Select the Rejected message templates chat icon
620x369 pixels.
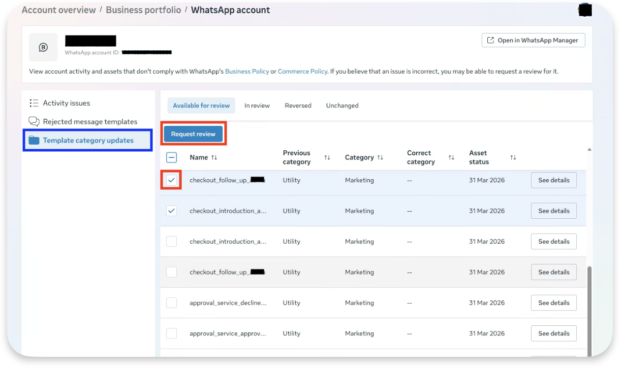click(x=34, y=121)
